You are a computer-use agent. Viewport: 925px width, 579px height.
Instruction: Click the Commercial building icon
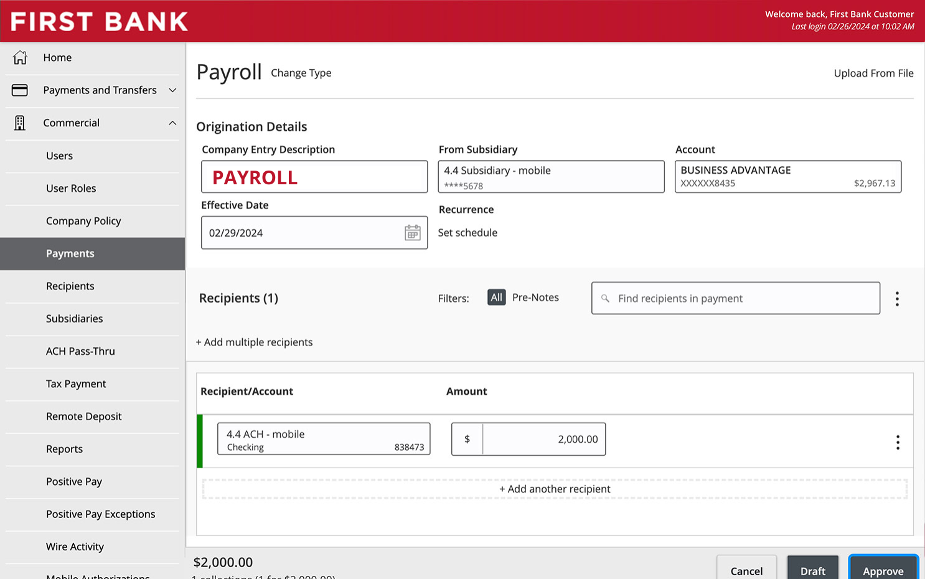pos(20,123)
